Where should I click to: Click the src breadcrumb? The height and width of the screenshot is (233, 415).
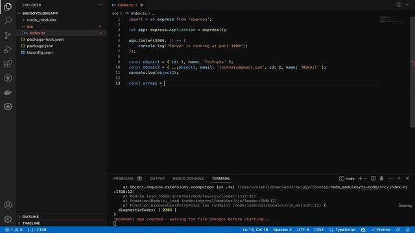pos(115,13)
